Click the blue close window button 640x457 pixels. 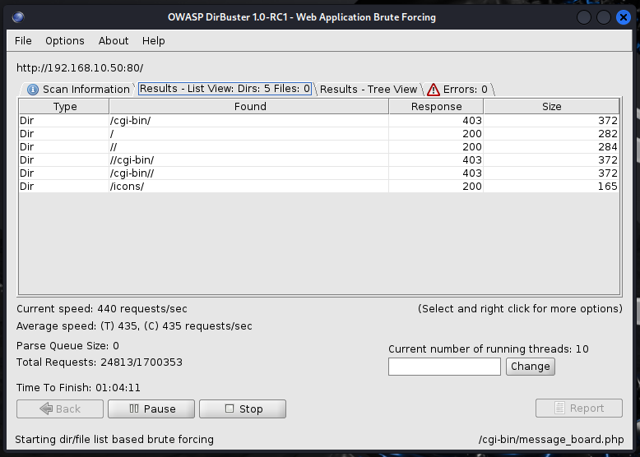(624, 17)
